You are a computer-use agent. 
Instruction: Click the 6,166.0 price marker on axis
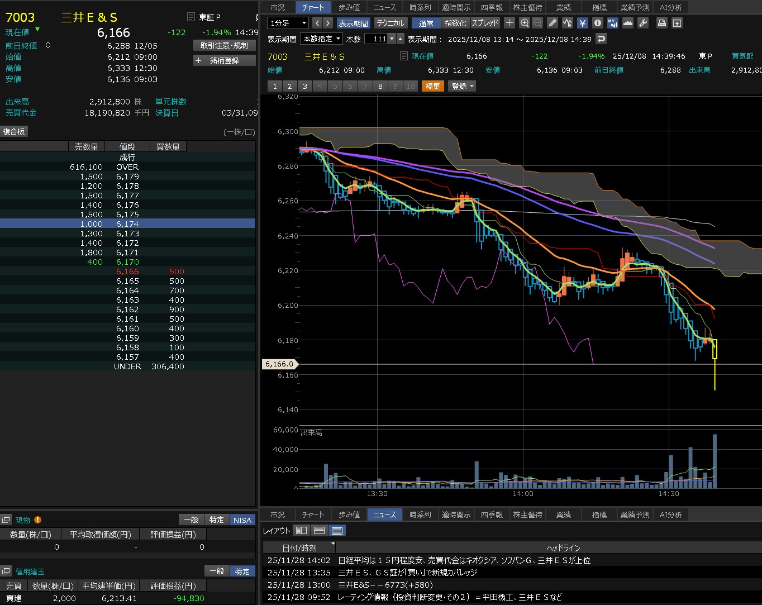click(279, 364)
